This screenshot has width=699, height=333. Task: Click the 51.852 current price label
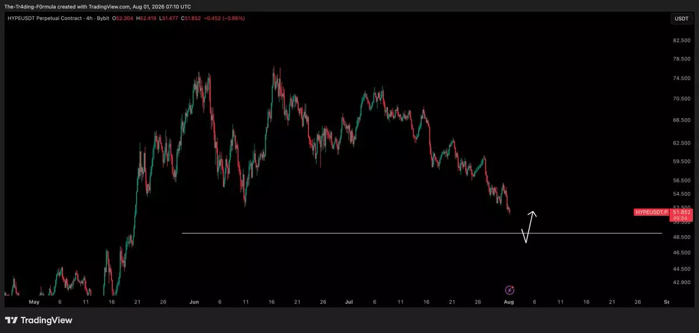(682, 212)
